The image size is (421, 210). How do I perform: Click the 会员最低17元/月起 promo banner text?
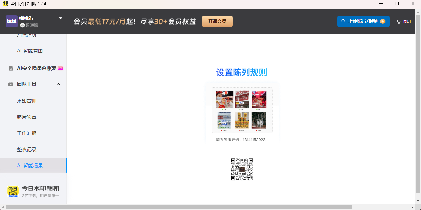tap(135, 21)
